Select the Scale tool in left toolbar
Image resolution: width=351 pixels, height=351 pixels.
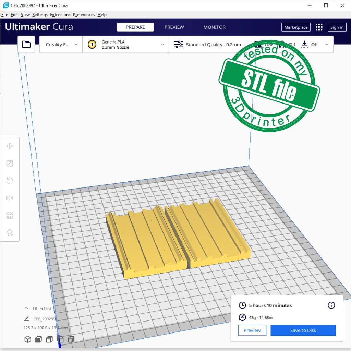(10, 164)
